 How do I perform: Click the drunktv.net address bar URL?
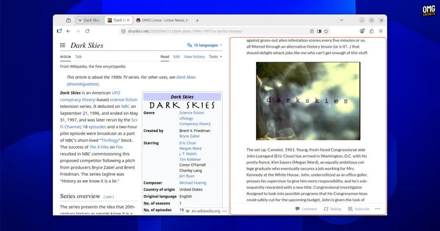185,31
